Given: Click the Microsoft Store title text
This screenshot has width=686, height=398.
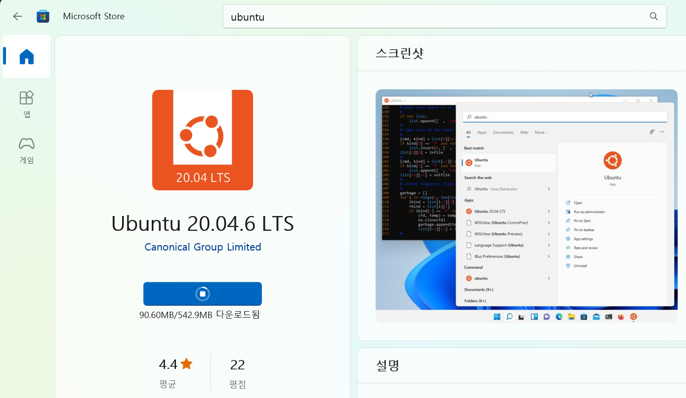Looking at the screenshot, I should click(x=94, y=16).
